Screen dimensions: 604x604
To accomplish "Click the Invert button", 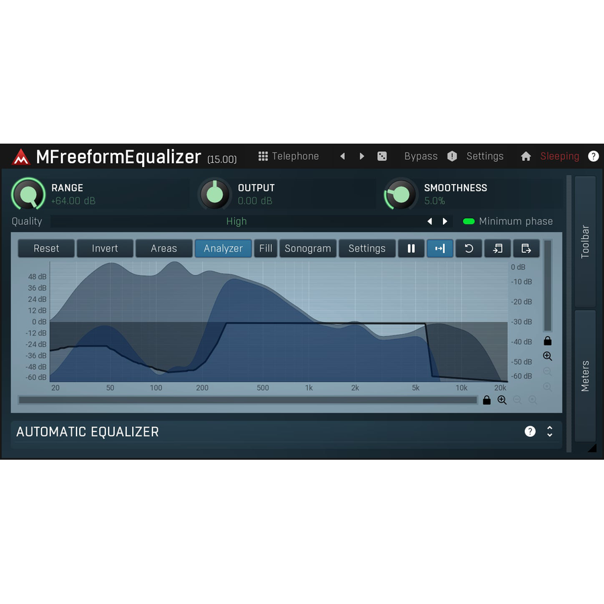I will [105, 248].
